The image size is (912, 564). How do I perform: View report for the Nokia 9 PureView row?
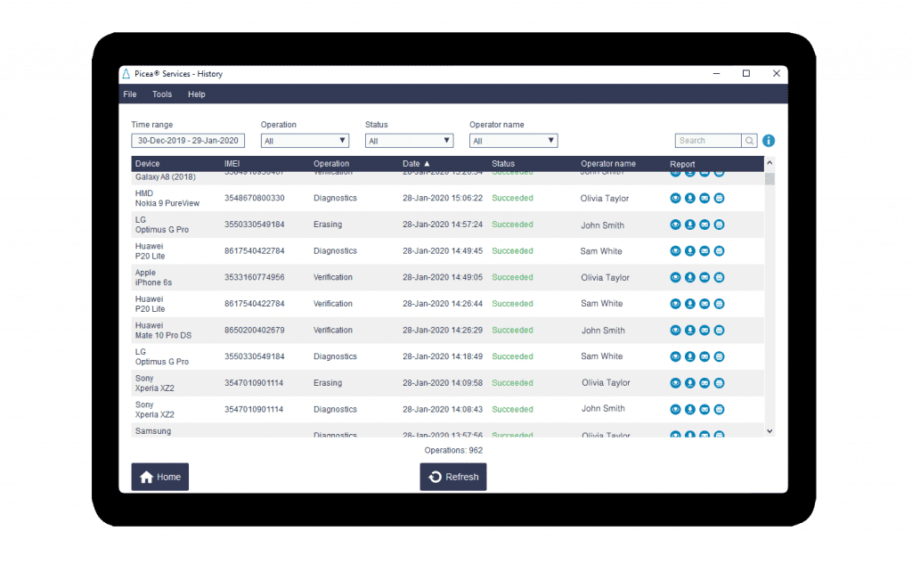pos(675,199)
